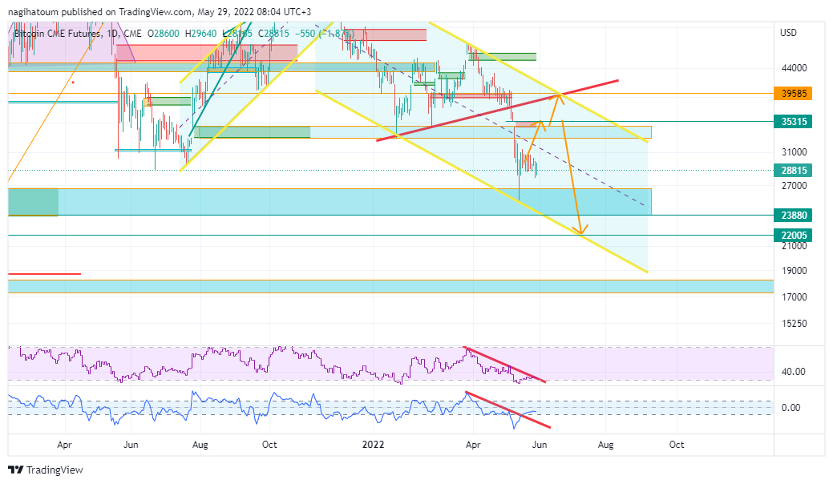Click the 19000 price axis value
Viewport: 833px width, 484px height.
click(795, 270)
